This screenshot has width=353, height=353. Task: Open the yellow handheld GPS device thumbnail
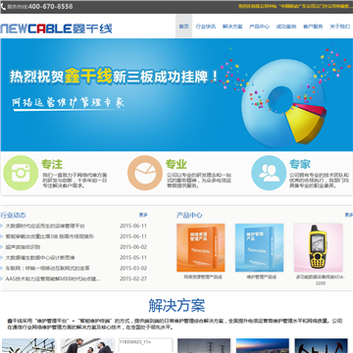pyautogui.click(x=319, y=248)
